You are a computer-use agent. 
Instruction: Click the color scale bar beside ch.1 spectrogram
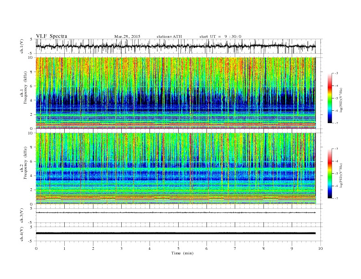click(x=330, y=98)
